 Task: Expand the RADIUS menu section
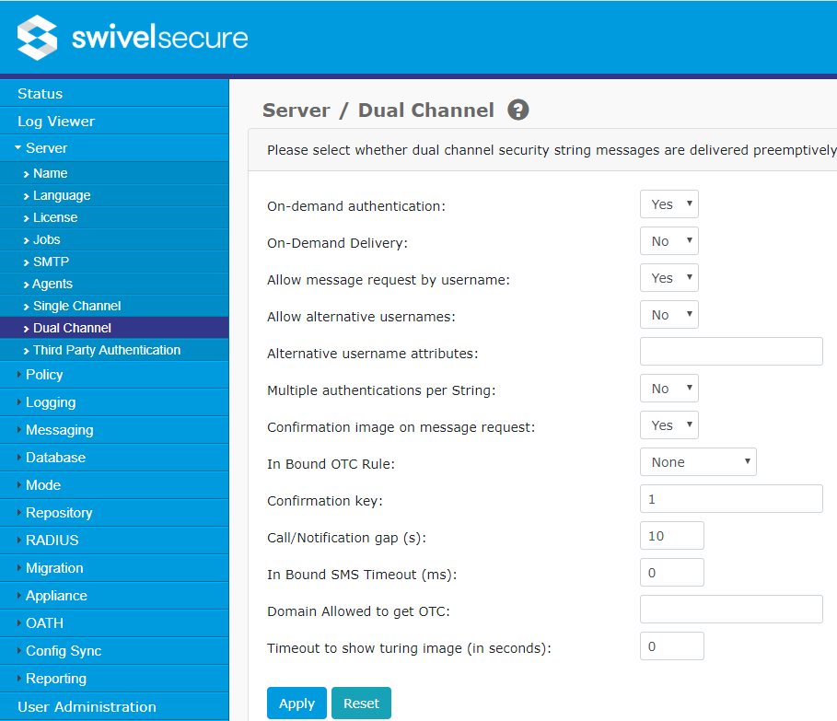52,541
